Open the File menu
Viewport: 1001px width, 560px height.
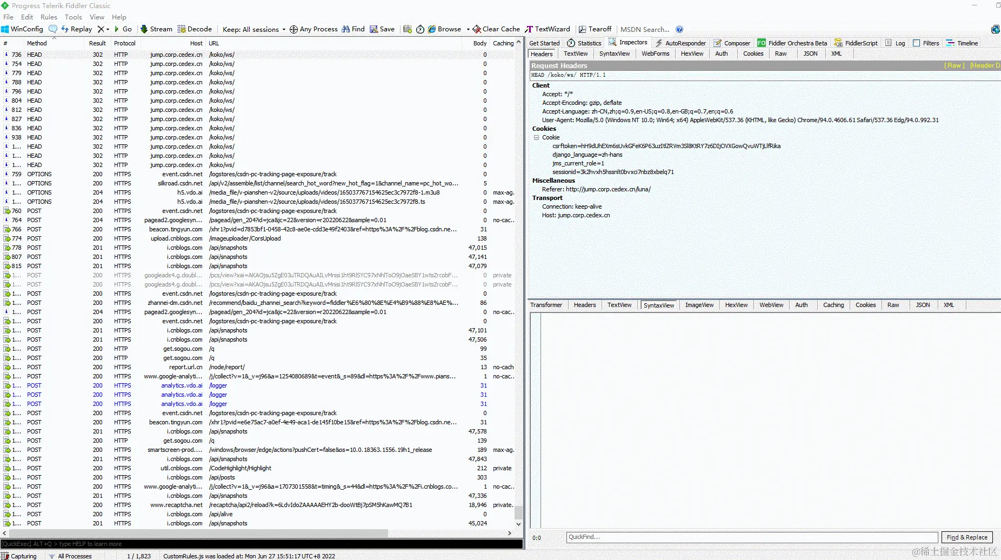tap(8, 17)
